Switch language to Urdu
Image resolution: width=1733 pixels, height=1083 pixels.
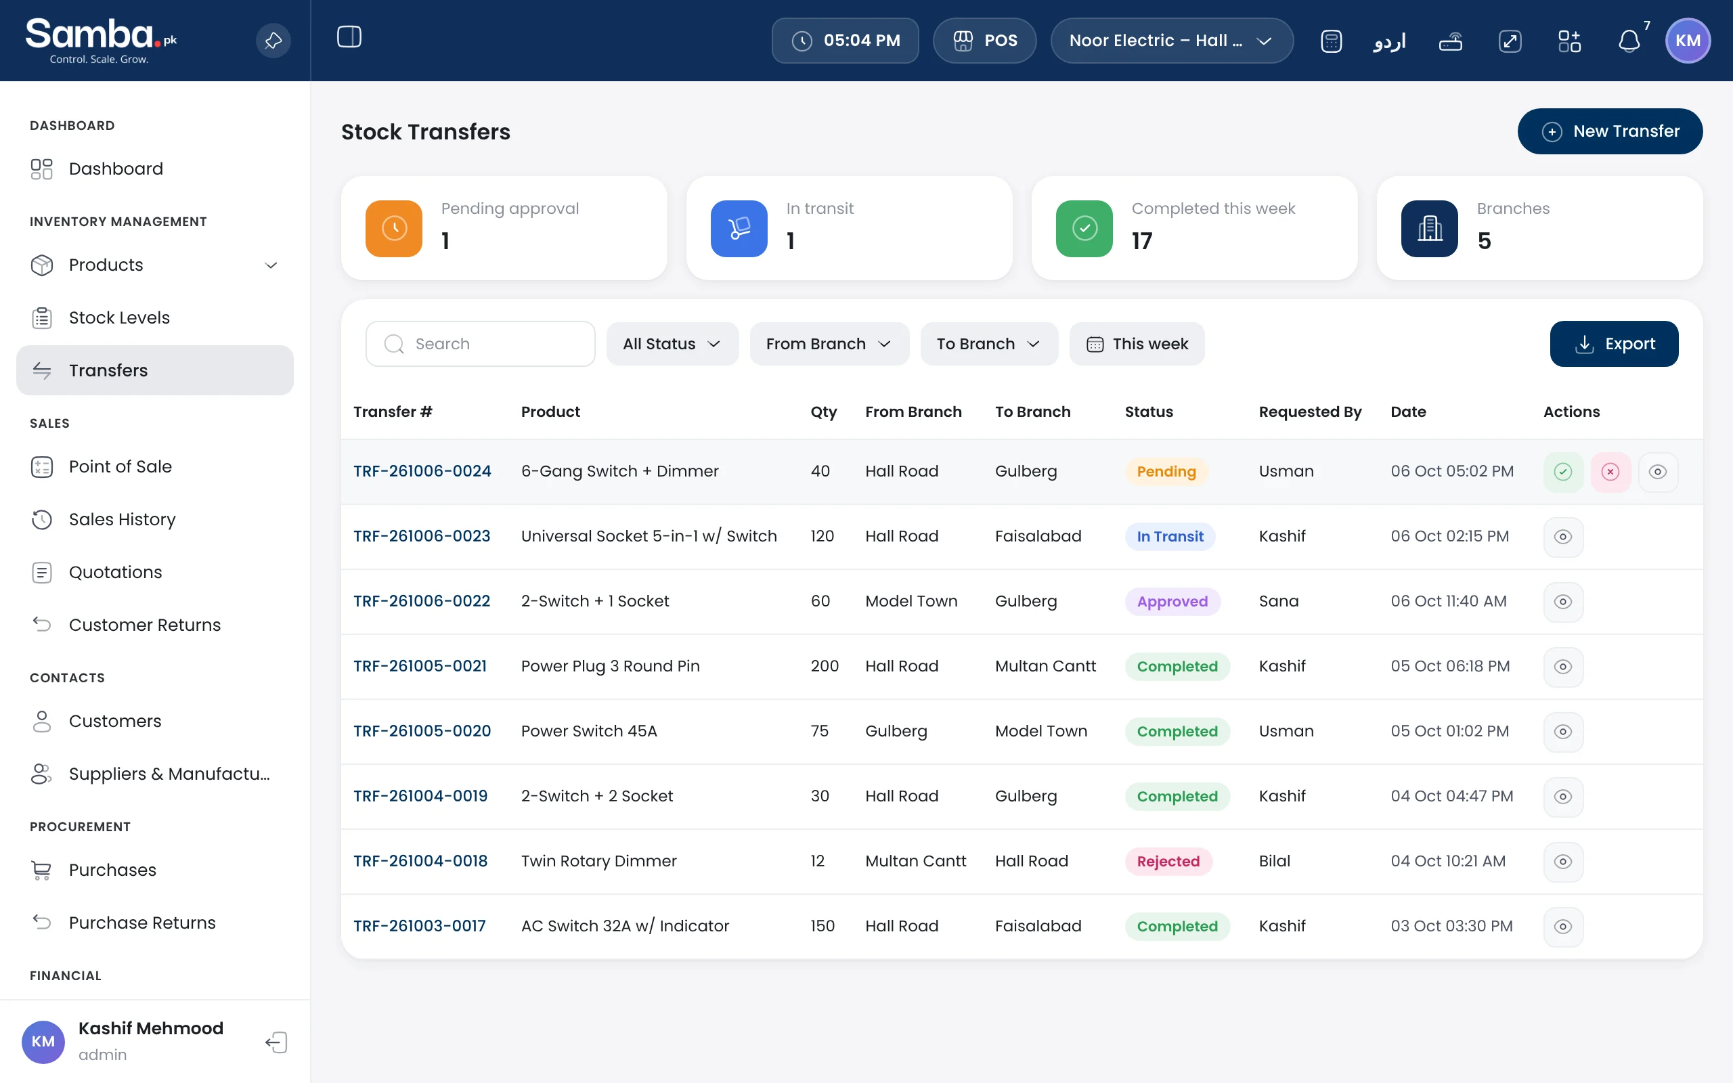pyautogui.click(x=1389, y=41)
